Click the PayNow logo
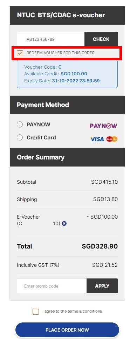This screenshot has height=339, width=130. point(103,126)
